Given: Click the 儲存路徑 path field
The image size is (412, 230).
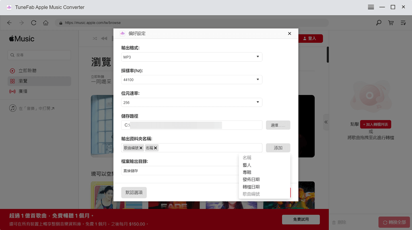Looking at the screenshot, I should click(192, 125).
